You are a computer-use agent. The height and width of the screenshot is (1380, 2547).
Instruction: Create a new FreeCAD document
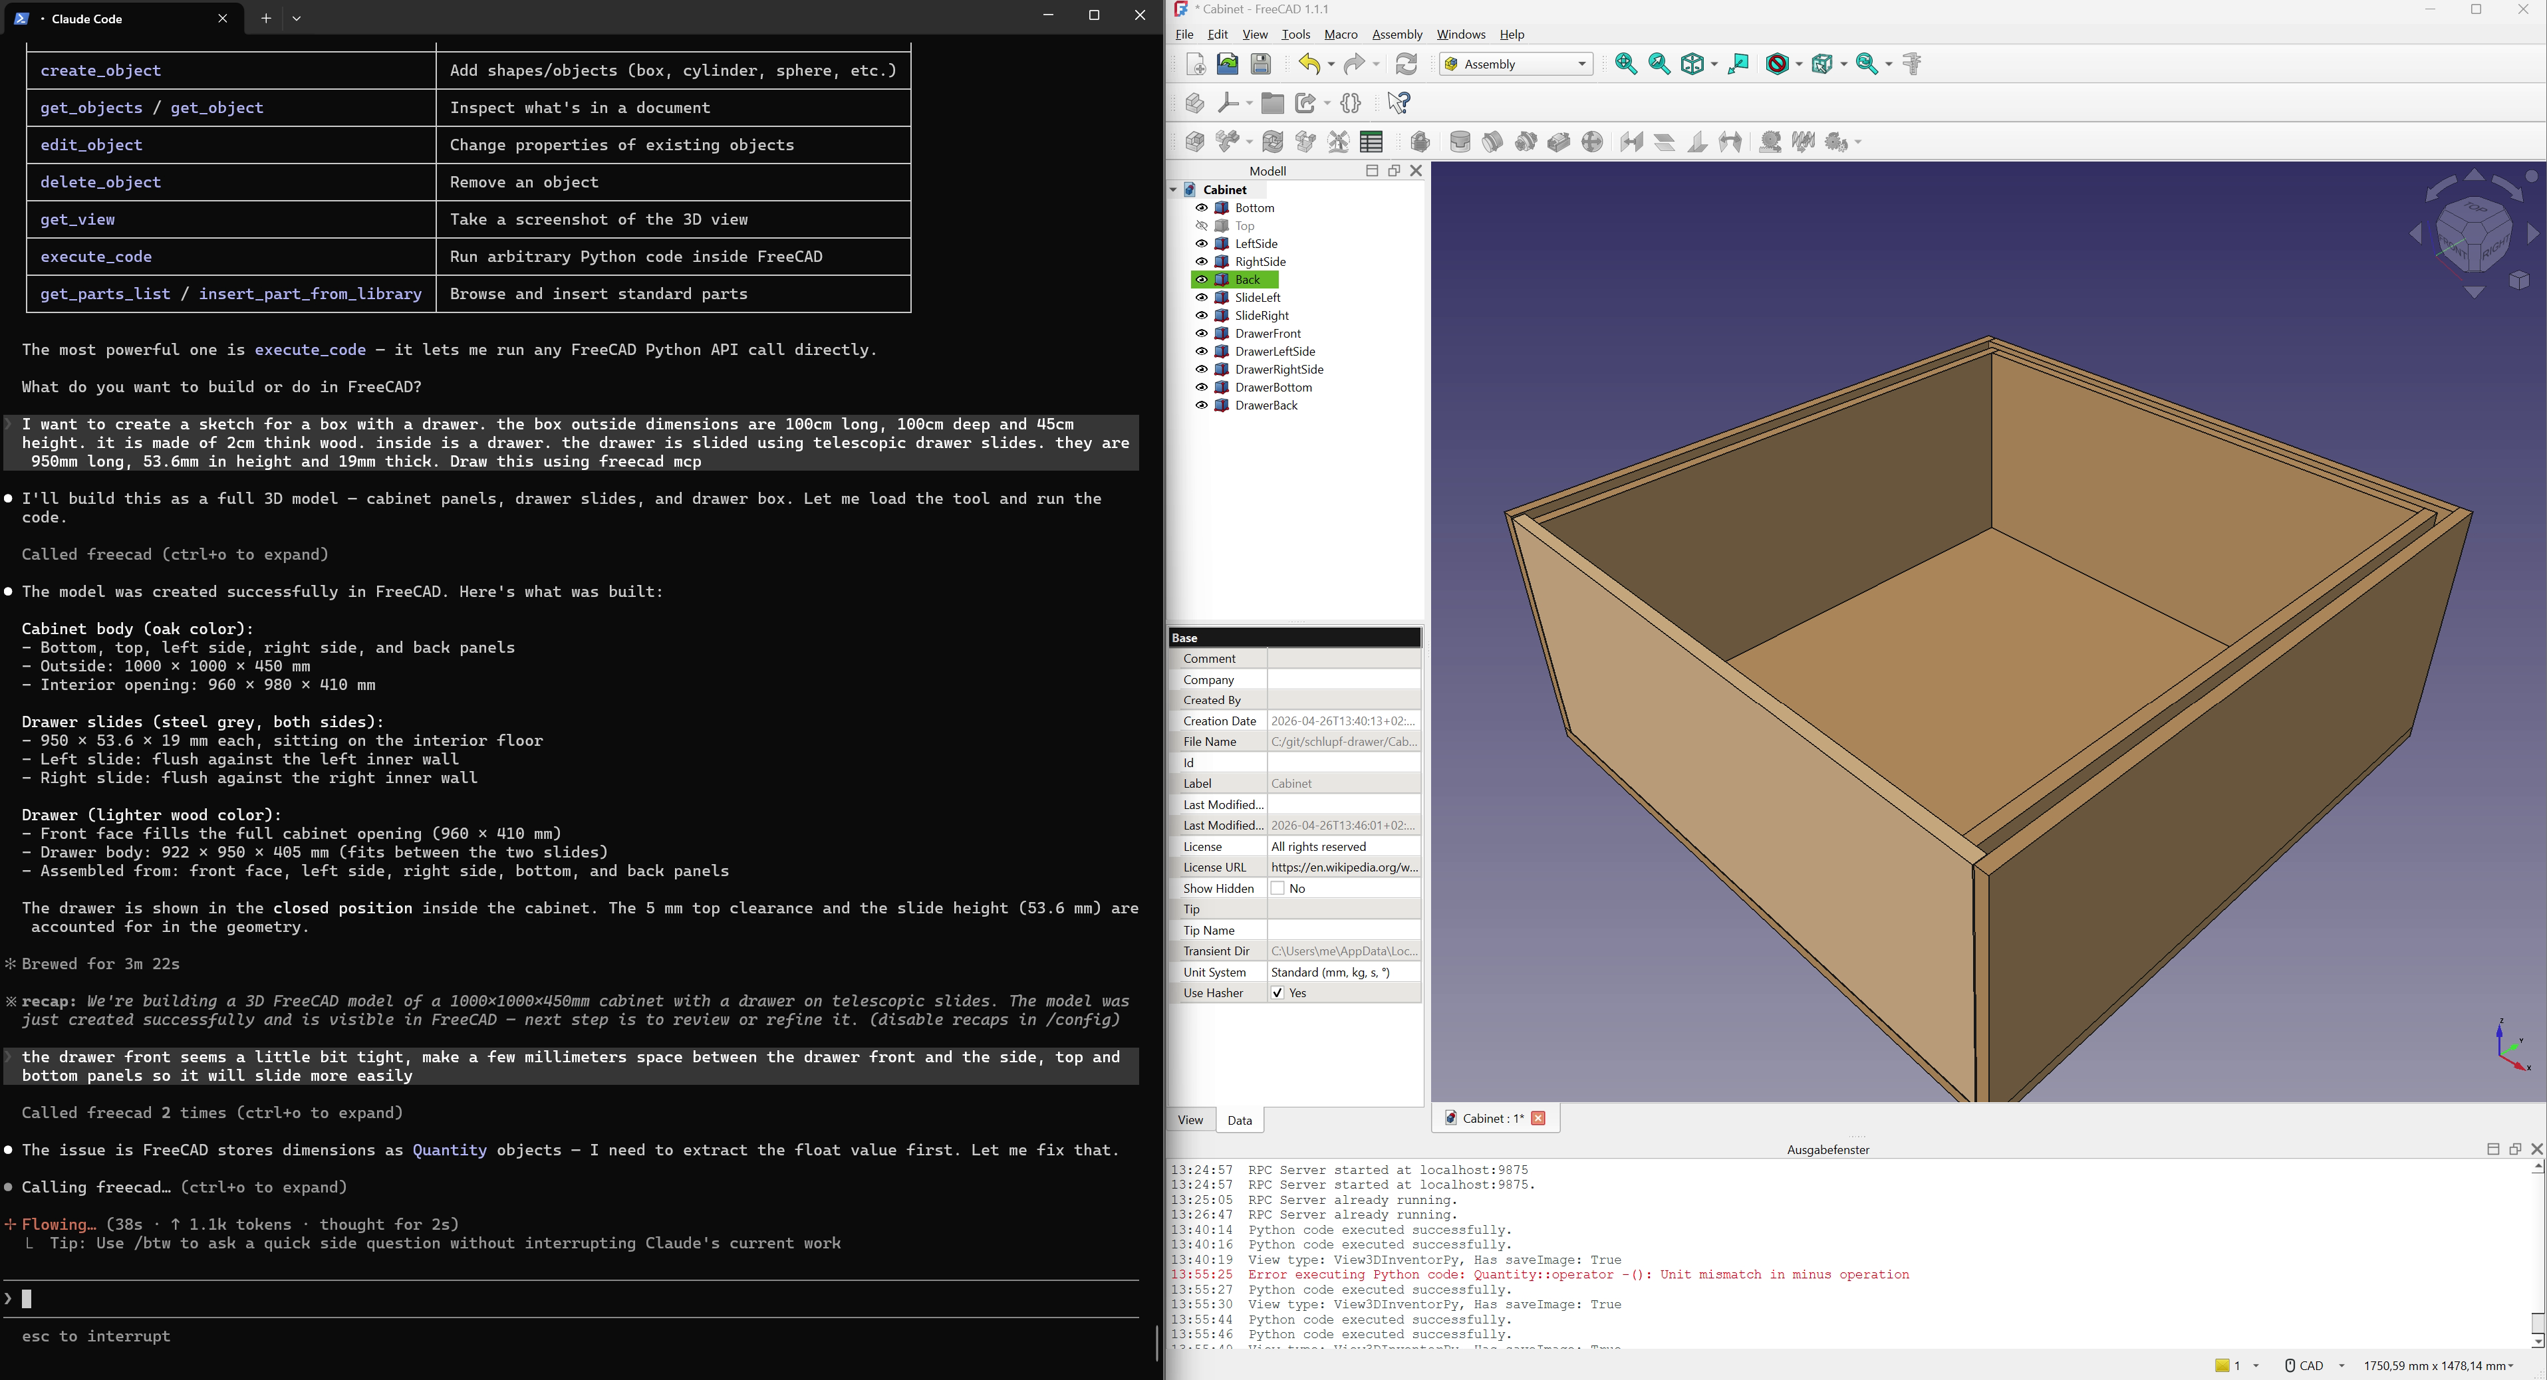click(x=1196, y=64)
